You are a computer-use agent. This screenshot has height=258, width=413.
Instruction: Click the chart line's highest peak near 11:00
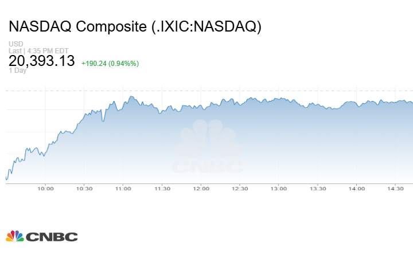pyautogui.click(x=131, y=96)
